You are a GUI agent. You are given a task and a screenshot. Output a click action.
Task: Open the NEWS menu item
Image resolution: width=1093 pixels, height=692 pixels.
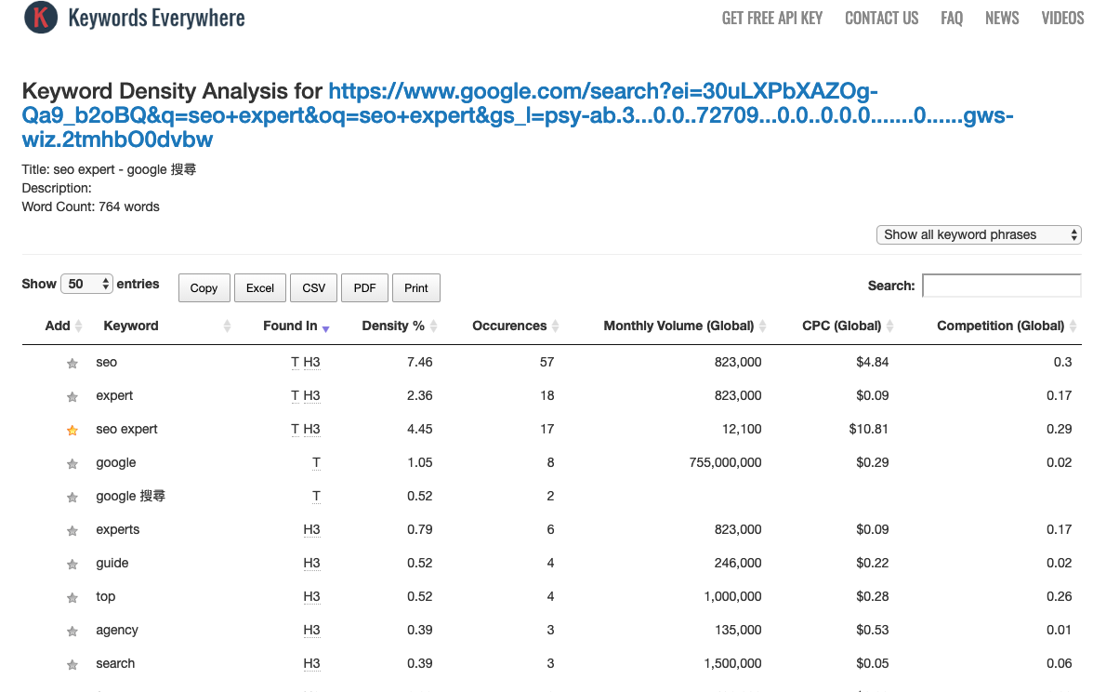click(1002, 19)
